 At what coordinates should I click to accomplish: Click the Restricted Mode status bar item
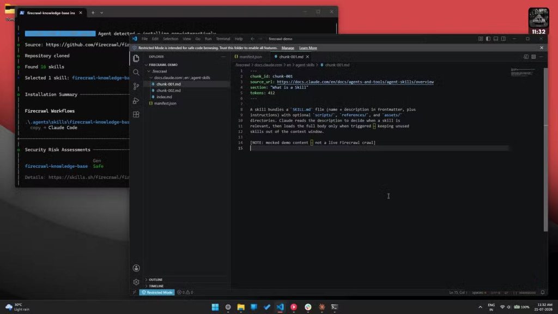(x=157, y=292)
